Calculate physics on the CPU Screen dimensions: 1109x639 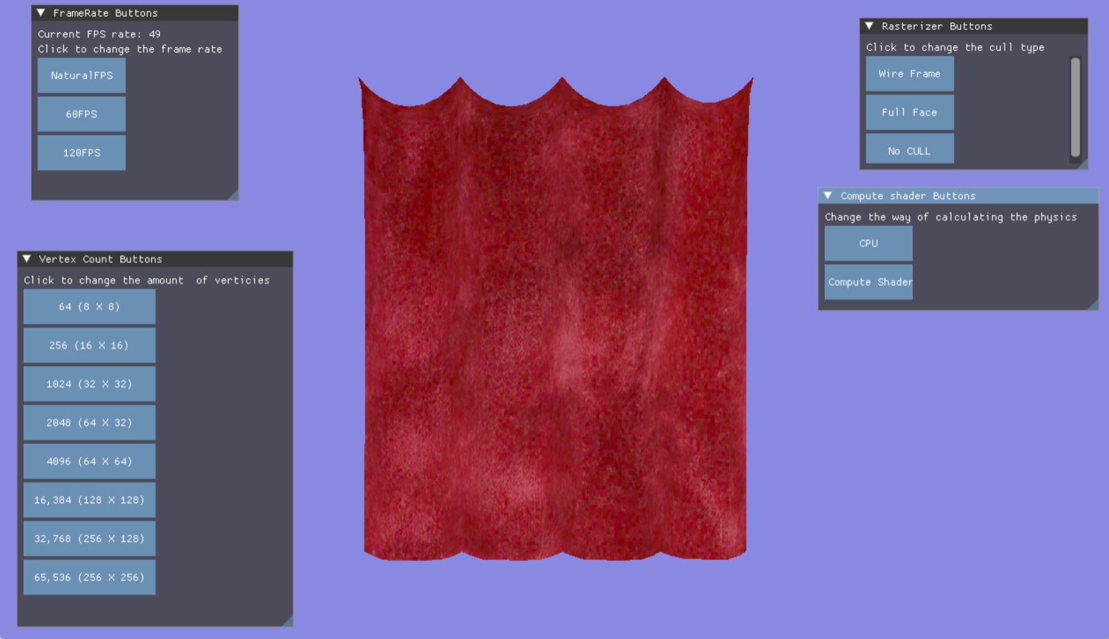click(868, 243)
